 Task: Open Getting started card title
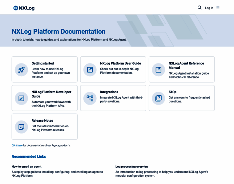tap(43, 63)
